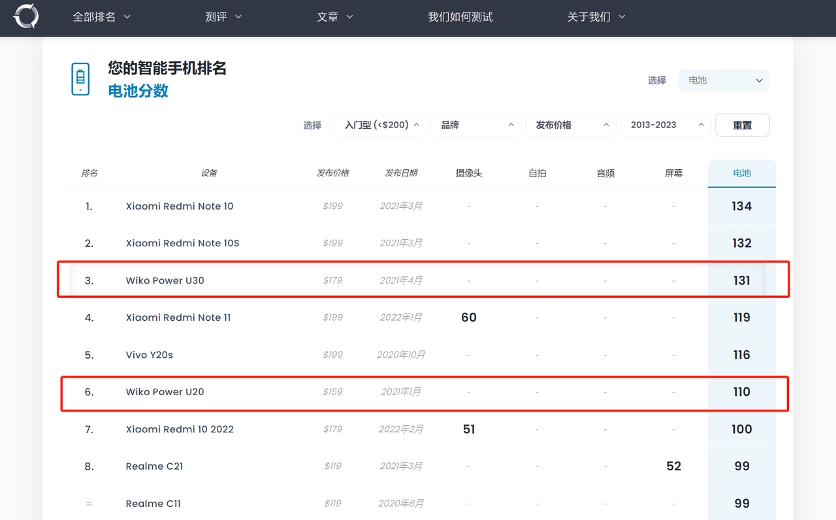This screenshot has width=836, height=520.
Task: Go to 我们如何测试 page
Action: point(460,17)
